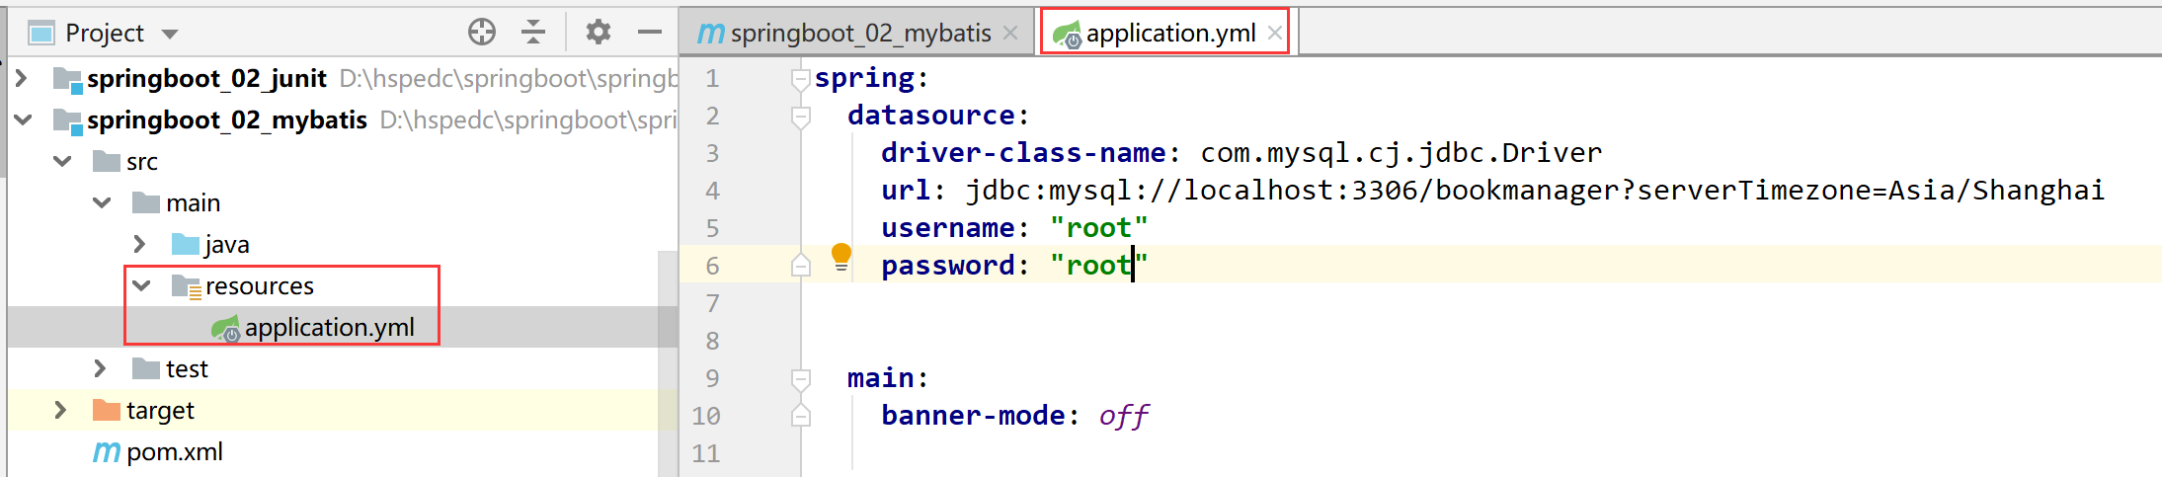Click the spring key on line 1
The image size is (2162, 477).
coord(864,78)
